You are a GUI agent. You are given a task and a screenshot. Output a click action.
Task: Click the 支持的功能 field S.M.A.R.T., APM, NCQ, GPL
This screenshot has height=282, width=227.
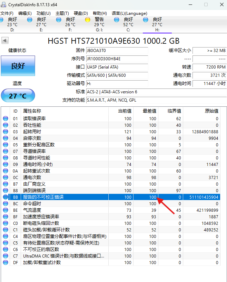coord(156,100)
